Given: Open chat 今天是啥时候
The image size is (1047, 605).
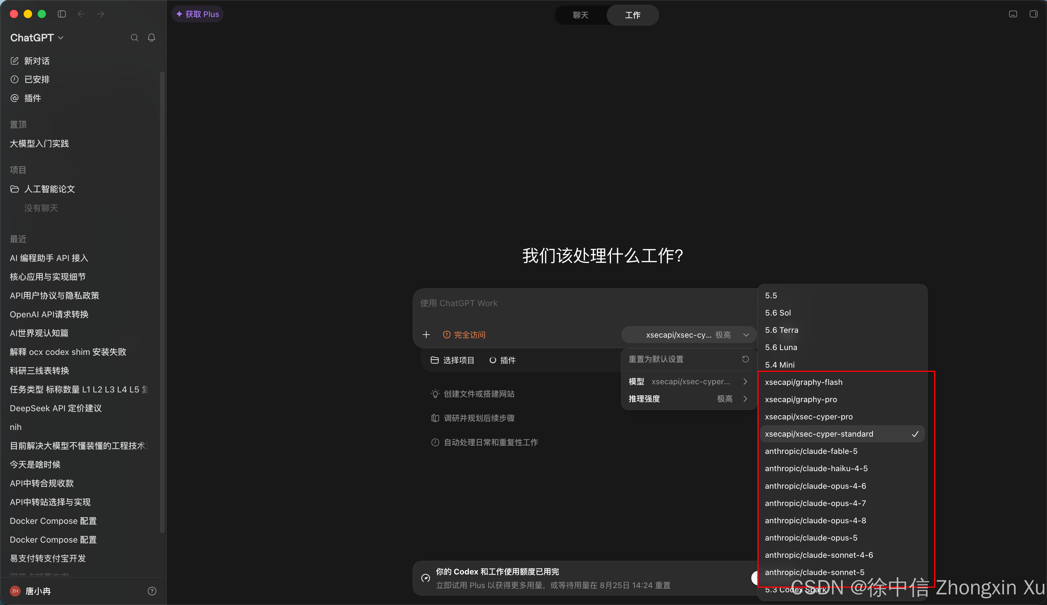Looking at the screenshot, I should [x=35, y=464].
